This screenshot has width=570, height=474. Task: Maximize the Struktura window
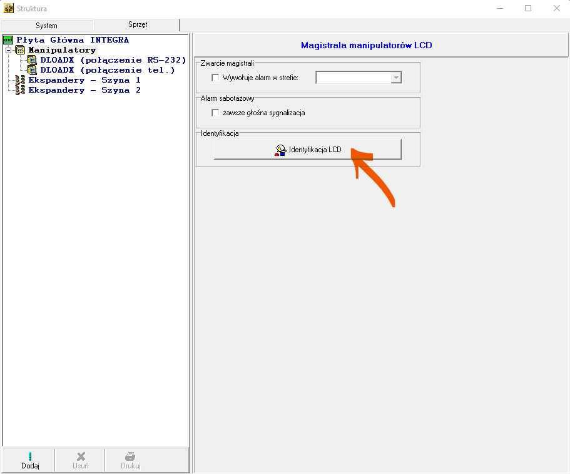pyautogui.click(x=528, y=9)
